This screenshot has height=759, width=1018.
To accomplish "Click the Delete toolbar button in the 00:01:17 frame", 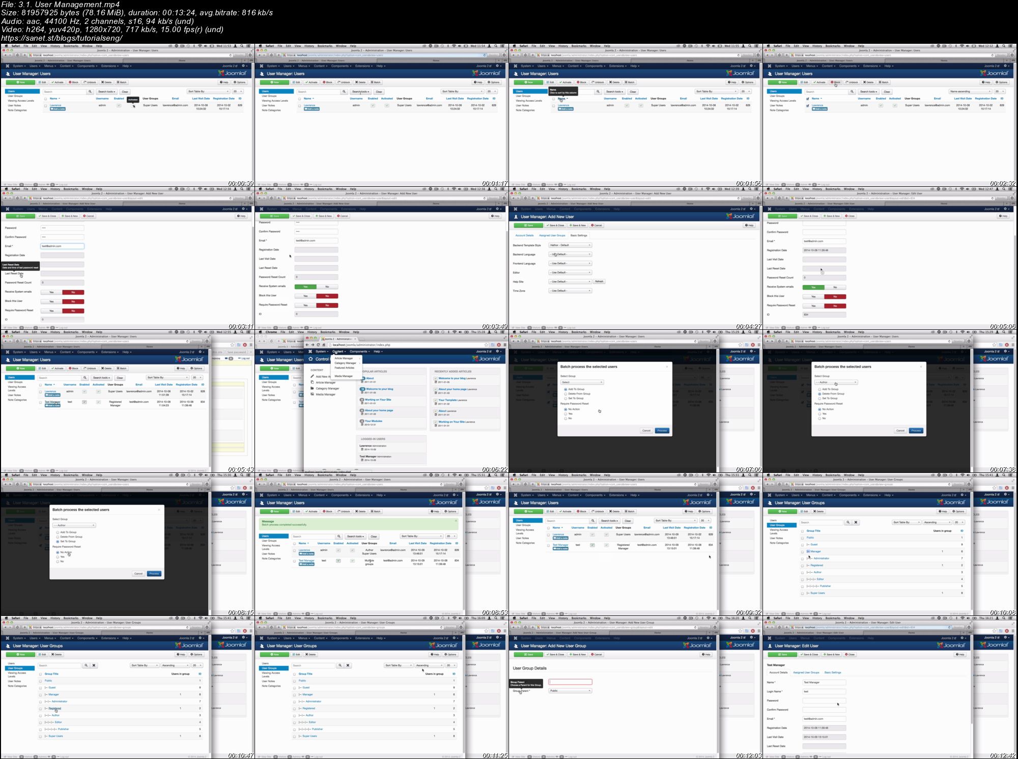I will 361,82.
